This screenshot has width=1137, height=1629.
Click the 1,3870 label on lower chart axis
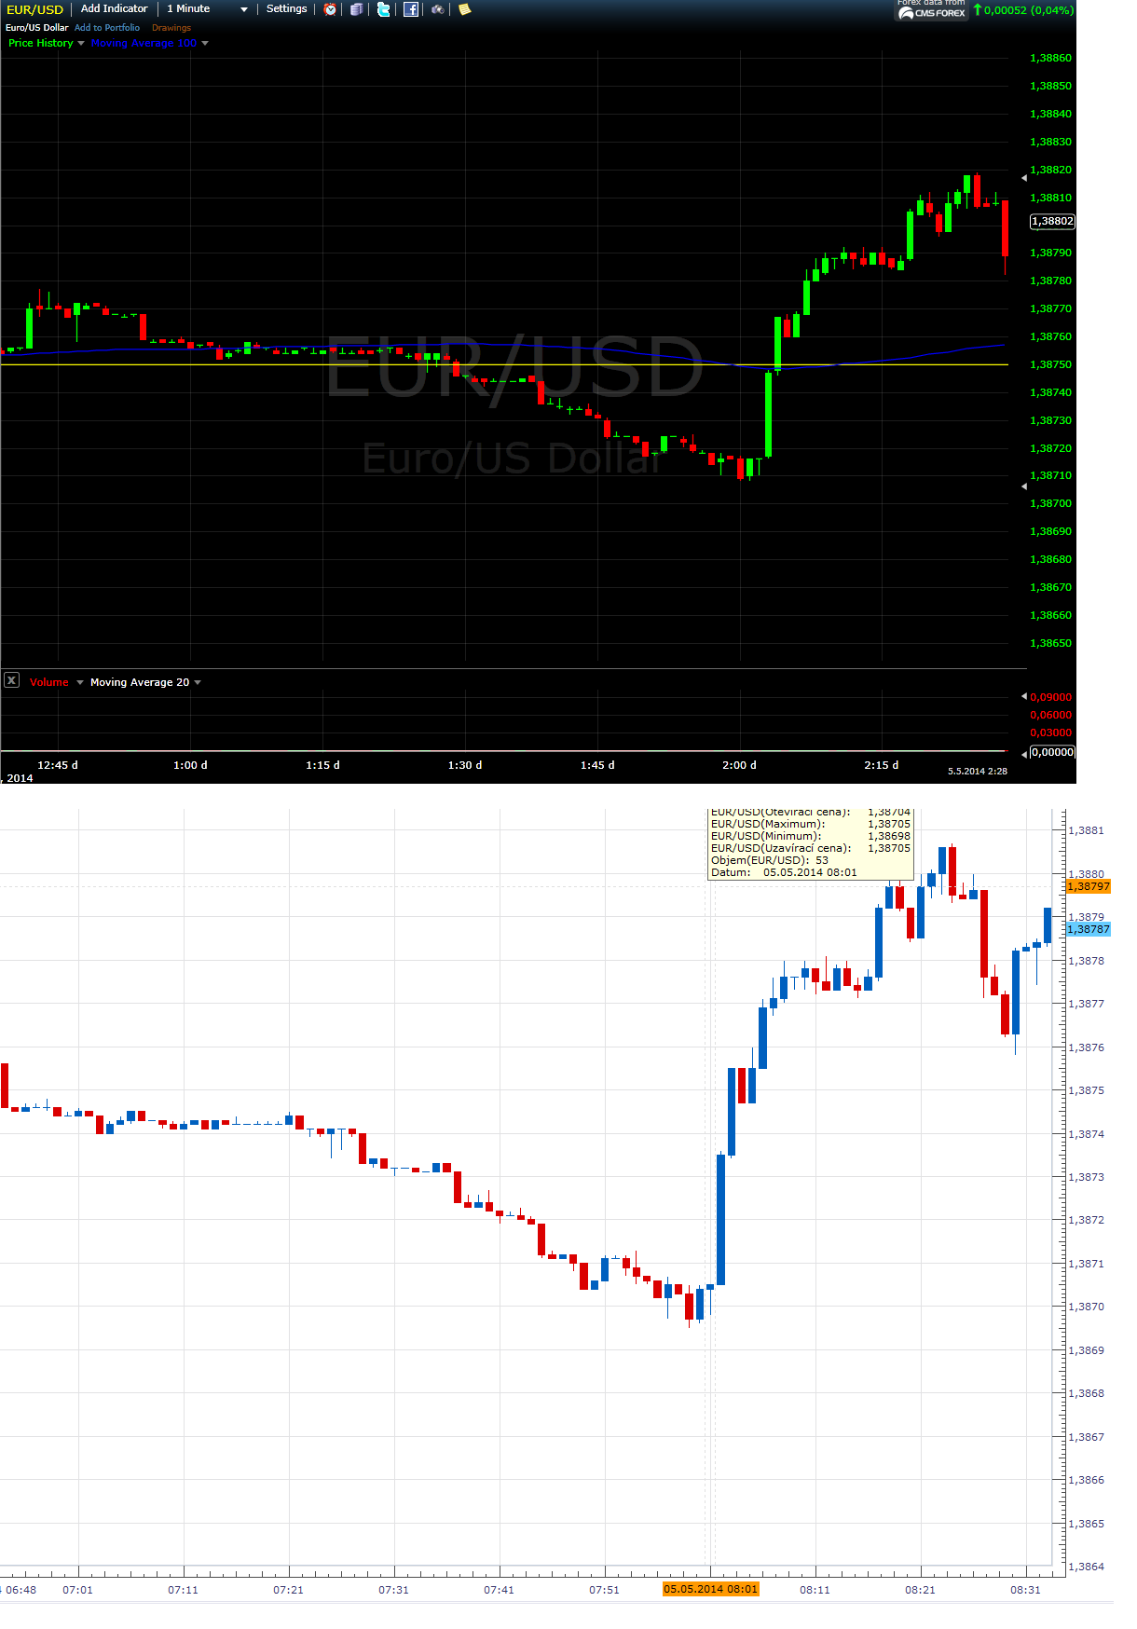click(x=1086, y=1307)
